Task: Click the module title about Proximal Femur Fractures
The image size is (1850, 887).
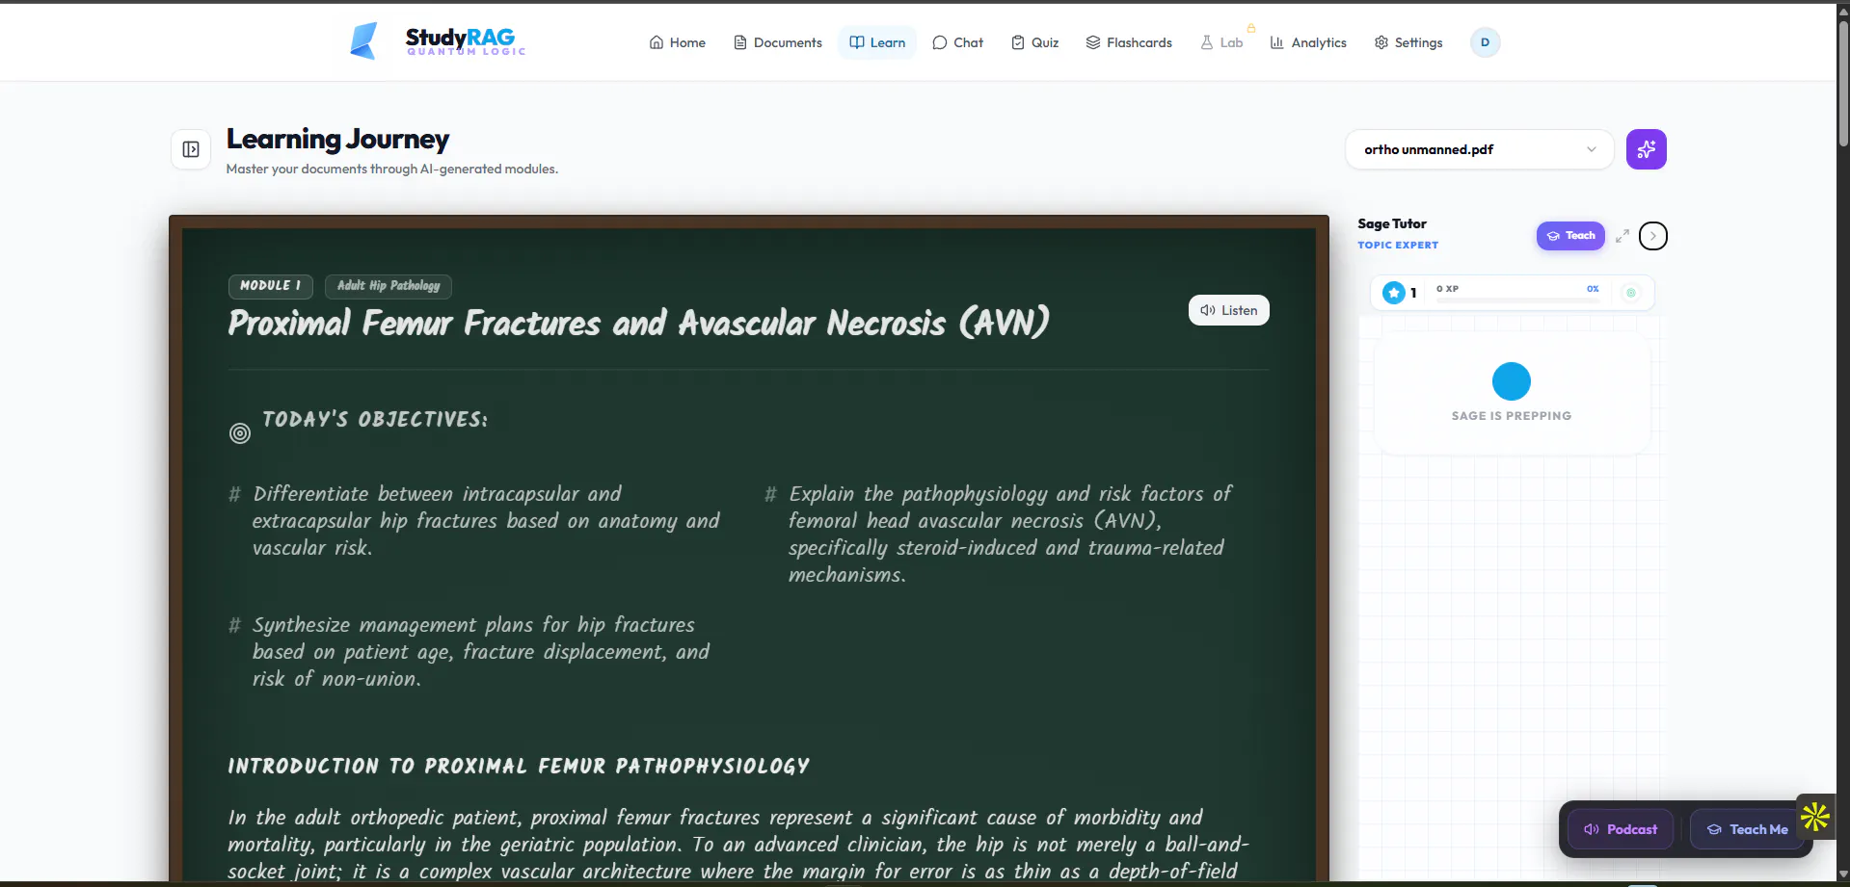Action: [x=638, y=324]
